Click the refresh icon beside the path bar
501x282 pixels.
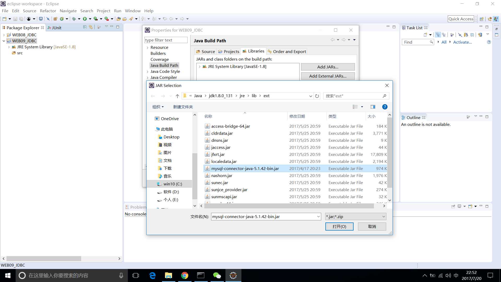317,96
